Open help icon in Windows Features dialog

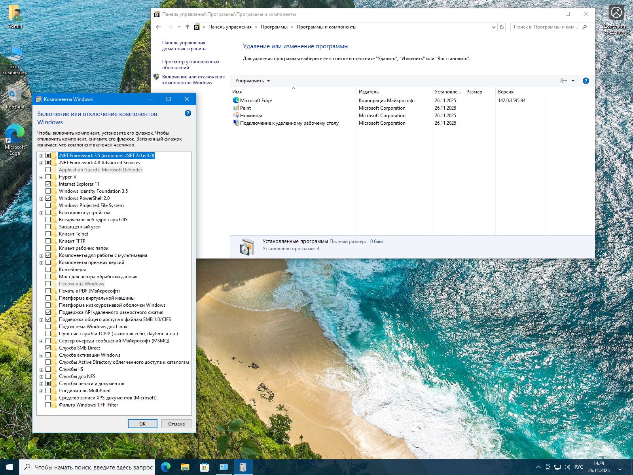188,114
